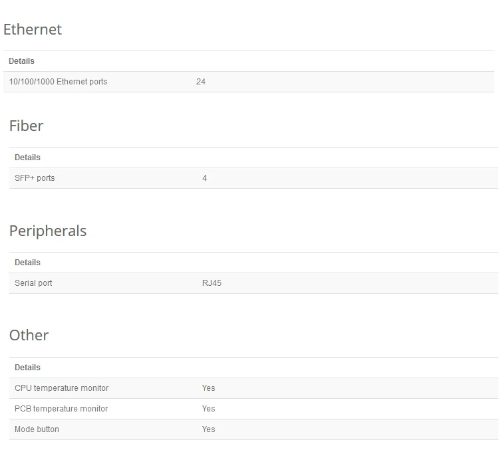Select the SFP+ ports label
The image size is (499, 460).
click(x=35, y=178)
